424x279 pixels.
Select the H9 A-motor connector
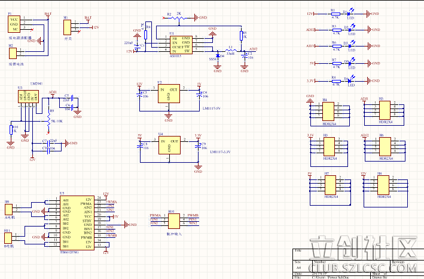10,209
